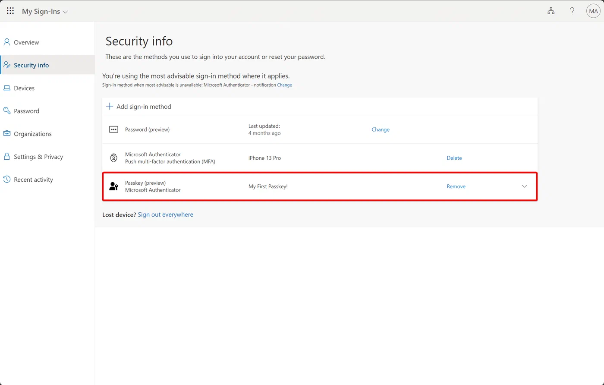Click the 'iPhone 13 Pro' device text

pos(264,158)
